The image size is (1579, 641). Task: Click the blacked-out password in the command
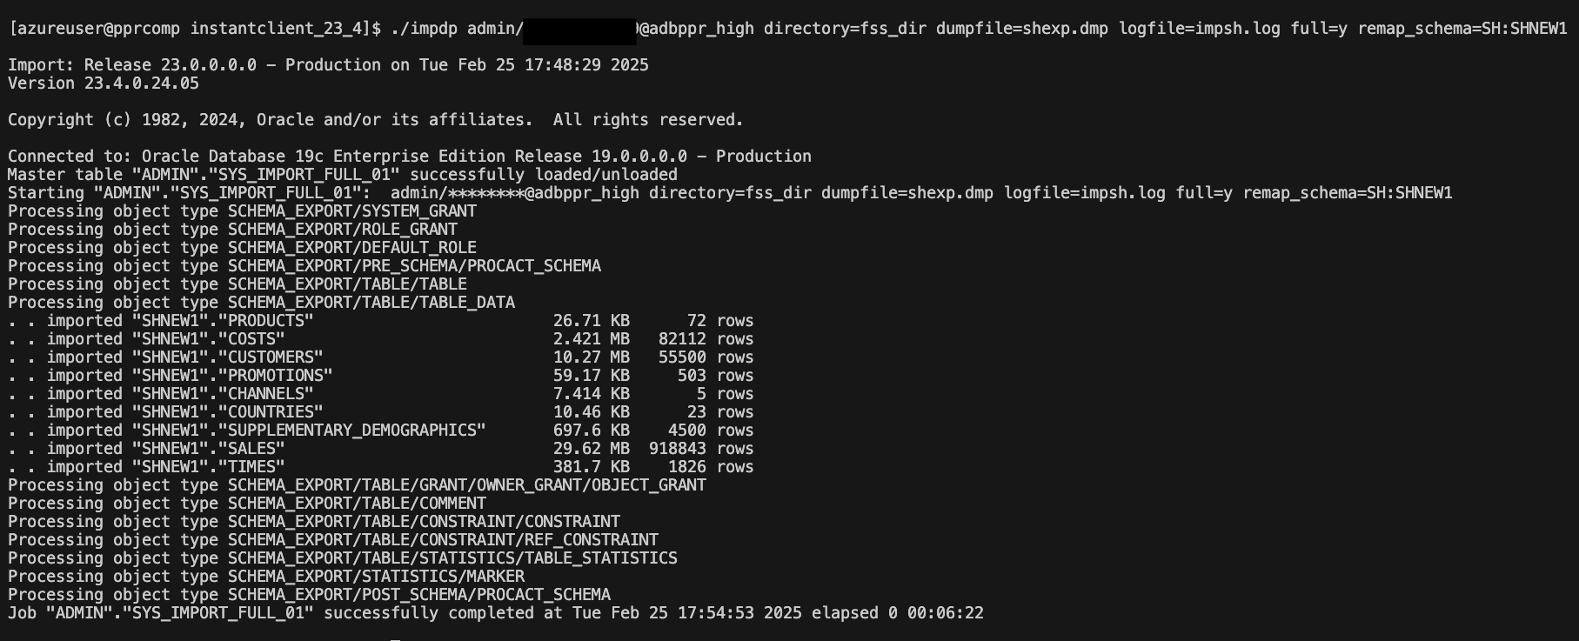tap(579, 30)
